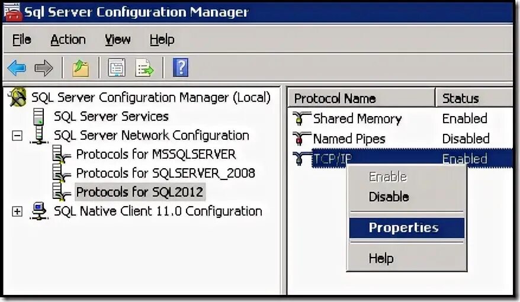This screenshot has height=302, width=520.
Task: Click the Up one level folder icon
Action: [x=81, y=68]
